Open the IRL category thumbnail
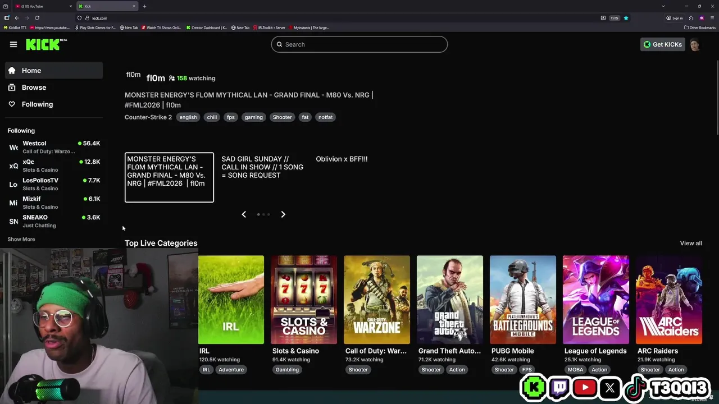The height and width of the screenshot is (404, 719). 231,300
